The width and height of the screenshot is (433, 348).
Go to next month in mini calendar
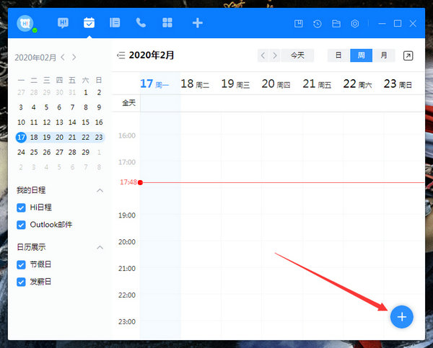pyautogui.click(x=74, y=57)
